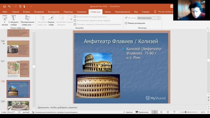Image resolution: width=210 pixels, height=118 pixels.
Task: Select slide 127 thumbnail with map
Action: click(18, 69)
